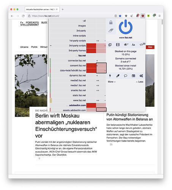
Task: Click the 'images' rule row label
Action: pyautogui.click(x=82, y=26)
